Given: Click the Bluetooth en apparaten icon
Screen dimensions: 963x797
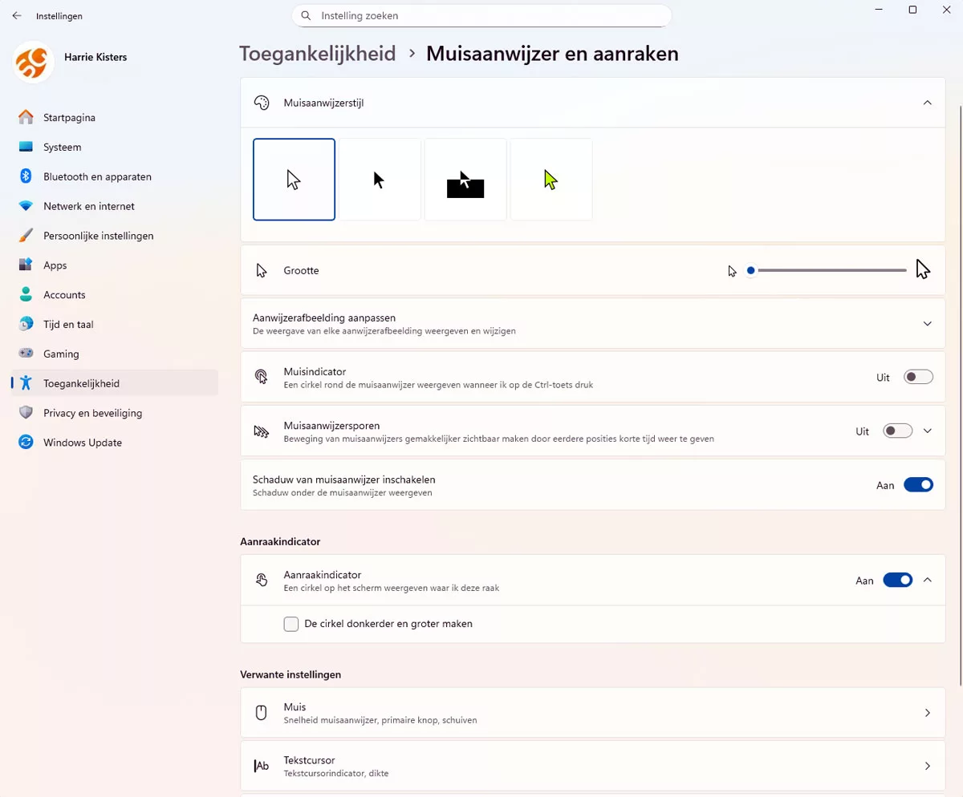Looking at the screenshot, I should [26, 176].
